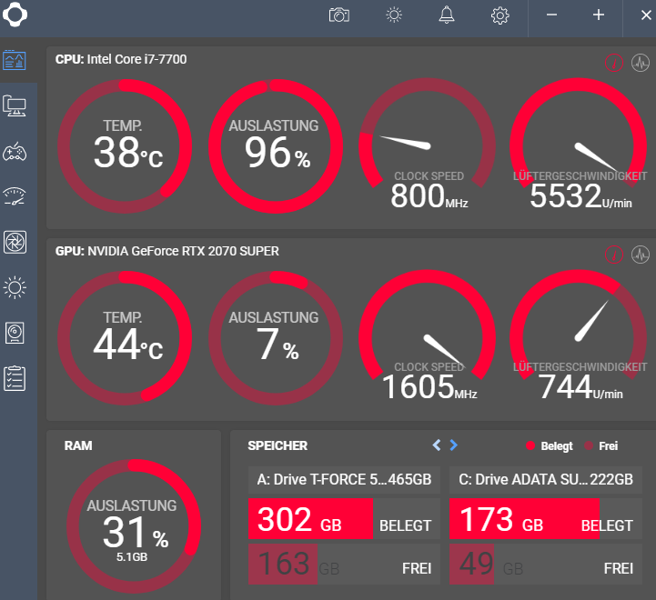Show GPU info via red info icon
This screenshot has height=600, width=656.
click(614, 255)
